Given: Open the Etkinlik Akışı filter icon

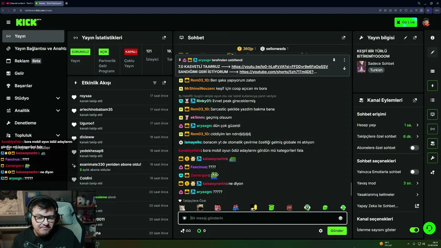Looking at the screenshot, I should 155,83.
